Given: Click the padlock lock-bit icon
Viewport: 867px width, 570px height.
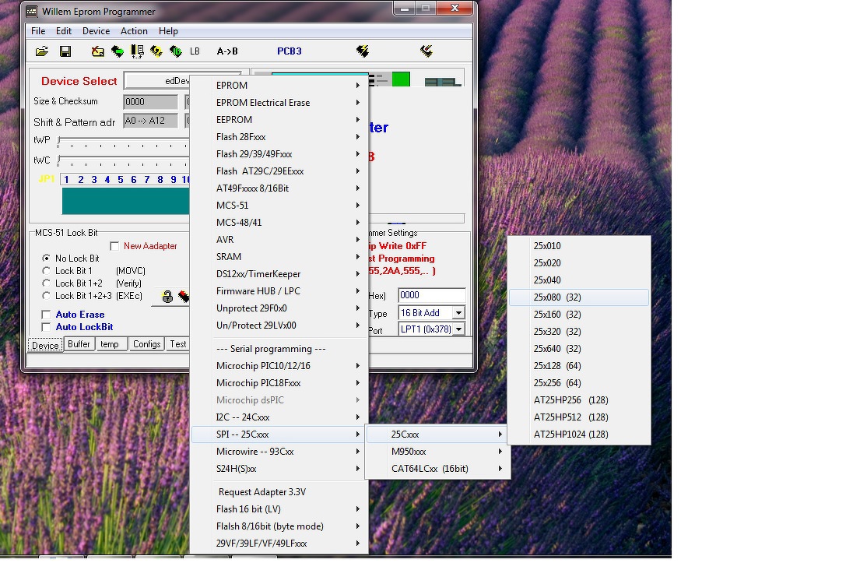Looking at the screenshot, I should (x=167, y=297).
